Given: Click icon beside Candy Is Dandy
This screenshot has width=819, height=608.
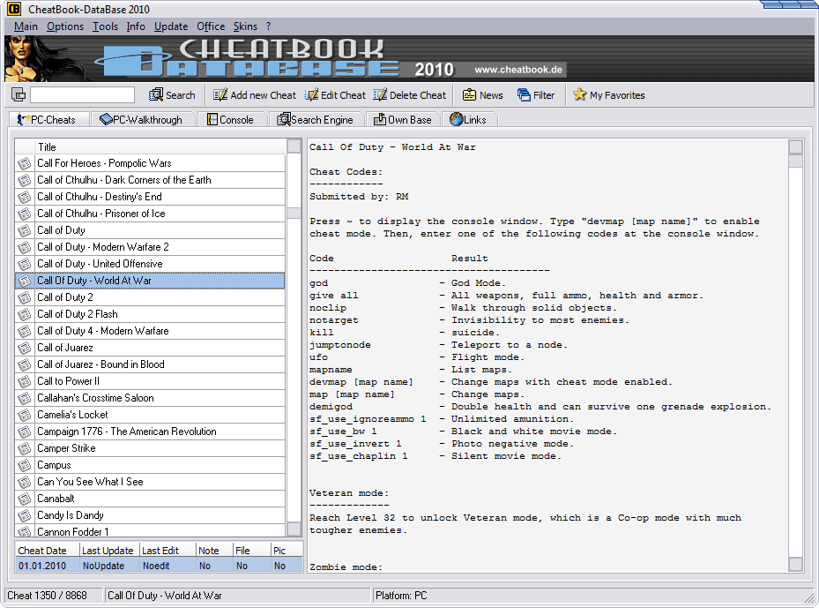Looking at the screenshot, I should (x=24, y=515).
